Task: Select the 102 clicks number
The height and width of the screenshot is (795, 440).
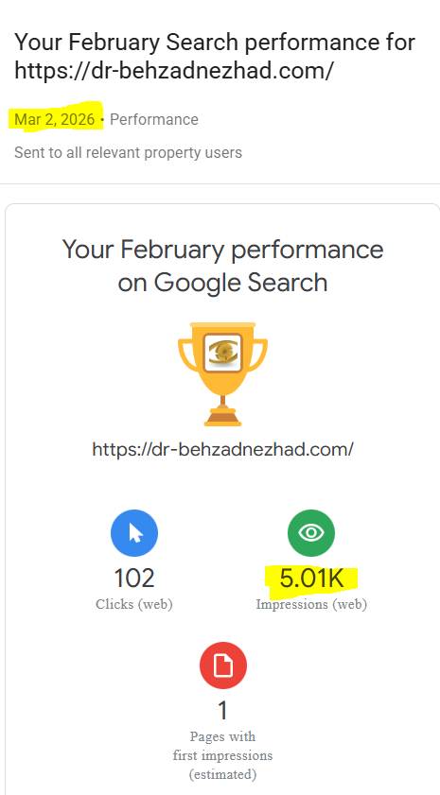Action: pyautogui.click(x=134, y=579)
